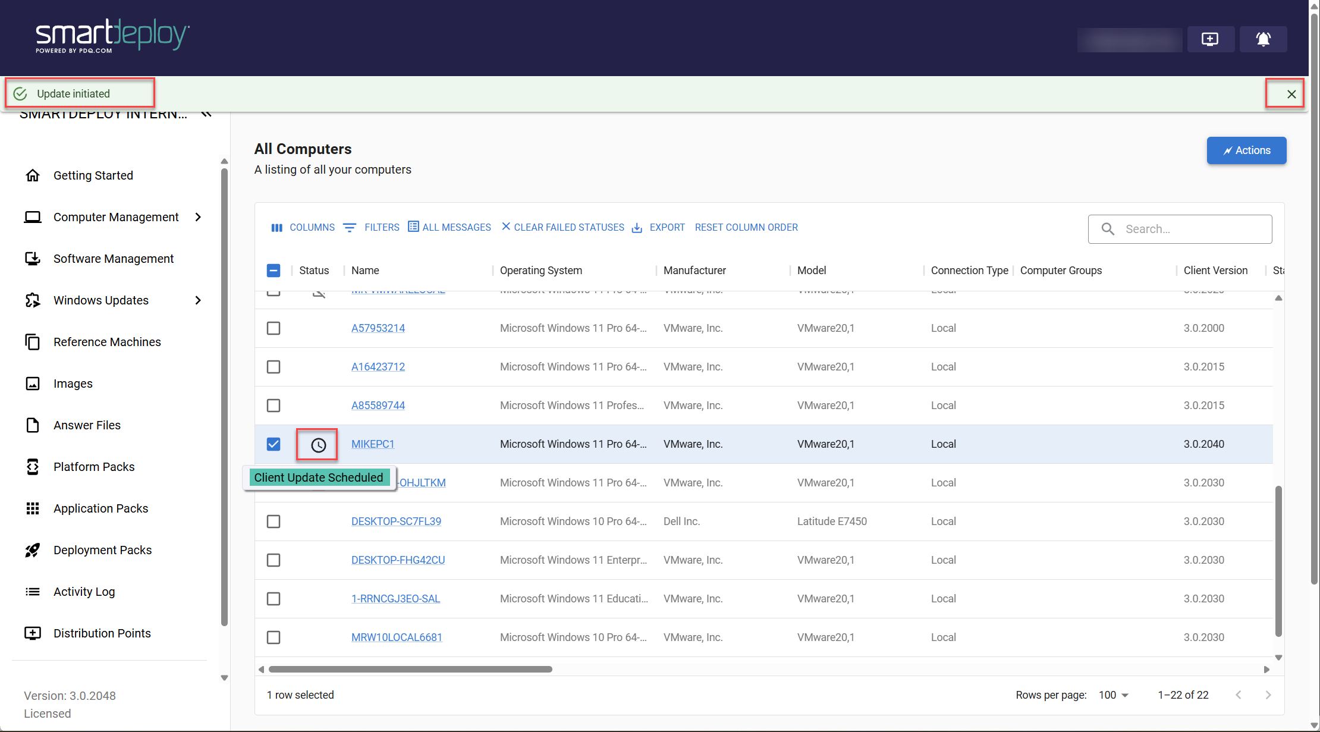Open Reference Machines in sidebar

click(x=107, y=342)
